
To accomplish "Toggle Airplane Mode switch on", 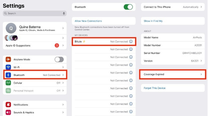I will coord(59,59).
